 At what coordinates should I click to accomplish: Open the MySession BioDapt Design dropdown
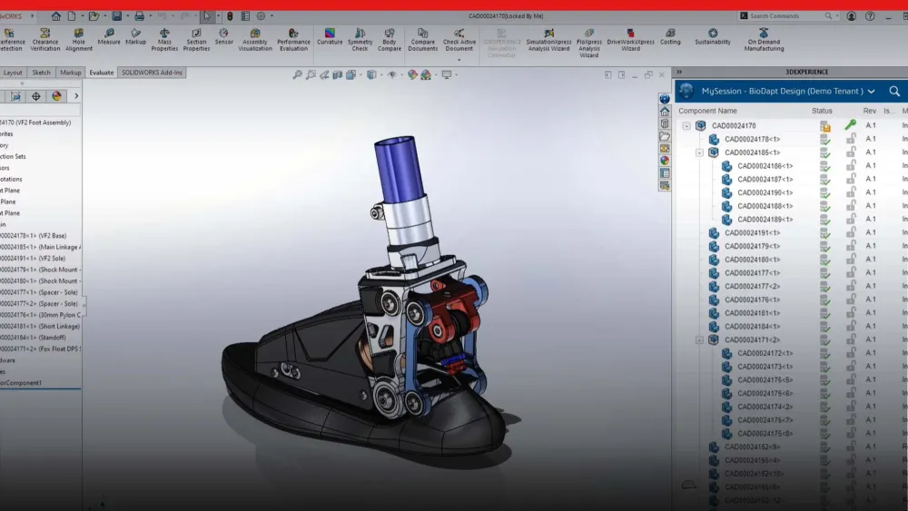pyautogui.click(x=871, y=92)
